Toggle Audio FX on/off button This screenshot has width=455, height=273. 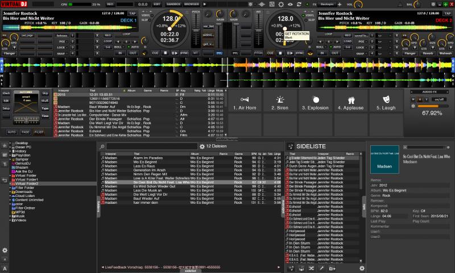tap(439, 99)
